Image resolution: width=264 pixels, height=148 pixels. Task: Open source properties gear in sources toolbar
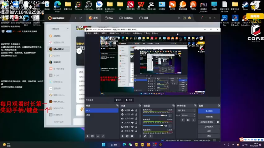(132, 136)
